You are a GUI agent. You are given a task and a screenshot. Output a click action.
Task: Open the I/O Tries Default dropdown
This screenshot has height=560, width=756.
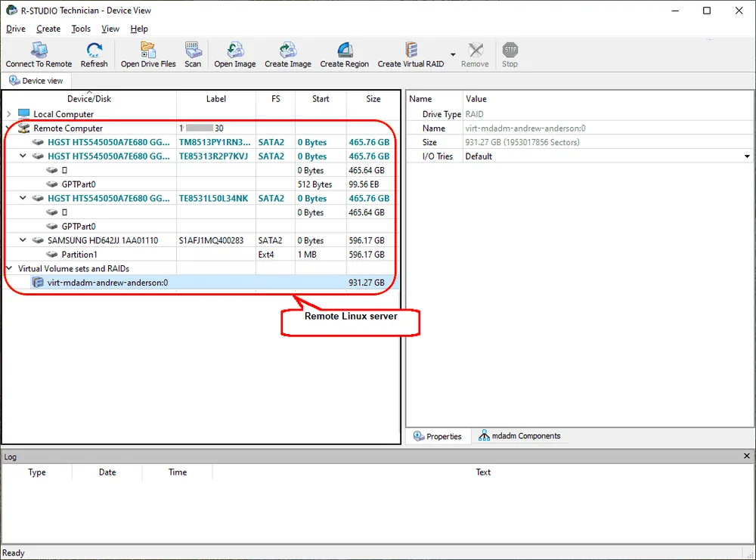(747, 156)
